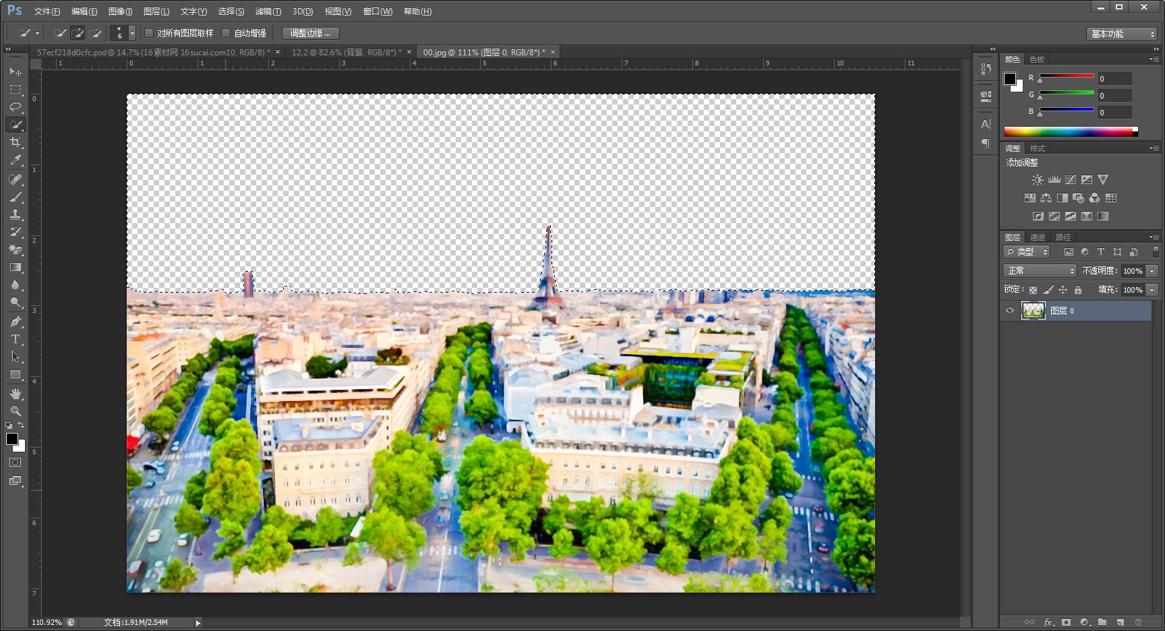Select the Crop tool
Viewport: 1165px width, 631px height.
click(16, 142)
